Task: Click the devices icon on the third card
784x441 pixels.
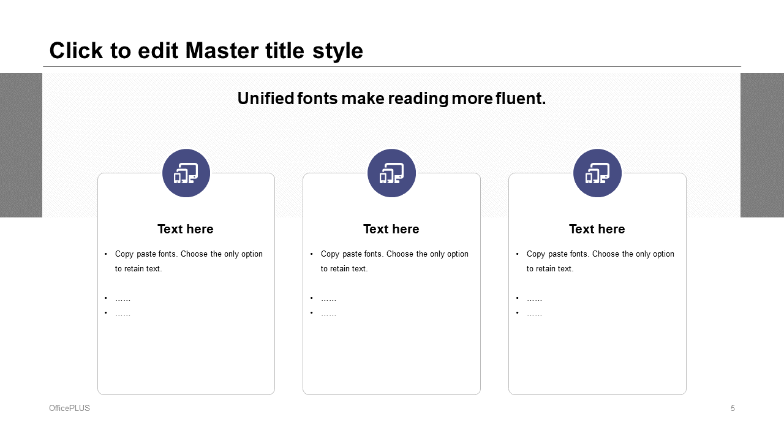Action: (597, 173)
